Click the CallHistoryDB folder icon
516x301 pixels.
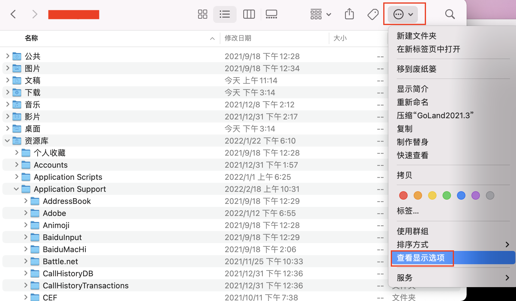click(35, 274)
